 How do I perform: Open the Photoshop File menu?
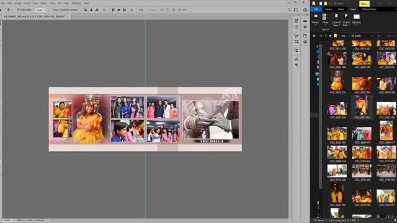click(x=2, y=3)
